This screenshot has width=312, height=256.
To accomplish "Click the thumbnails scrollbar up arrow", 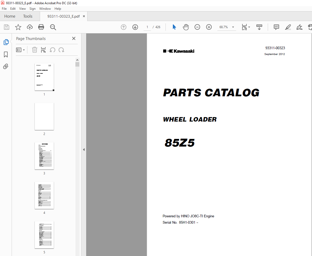I will click(77, 60).
